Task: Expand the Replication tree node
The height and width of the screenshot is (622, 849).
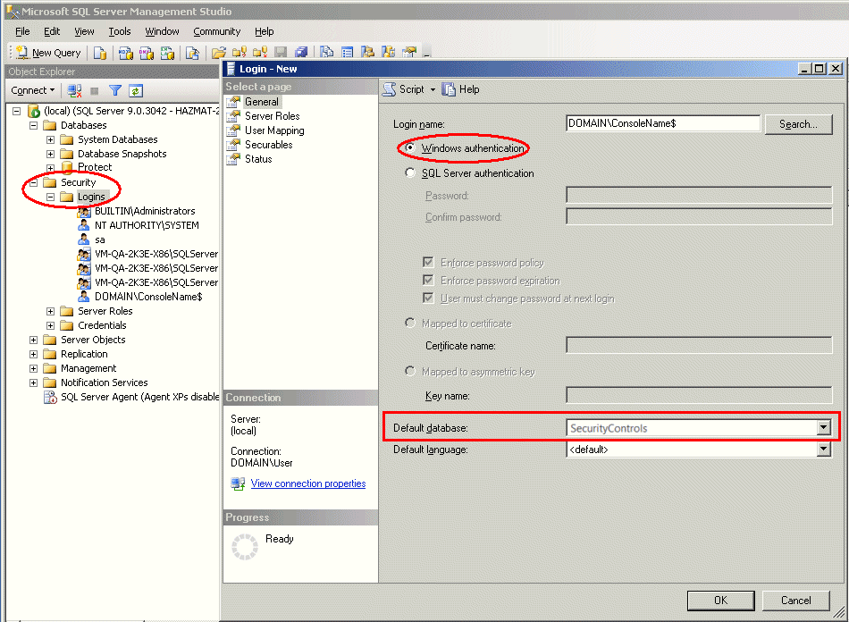Action: tap(34, 354)
